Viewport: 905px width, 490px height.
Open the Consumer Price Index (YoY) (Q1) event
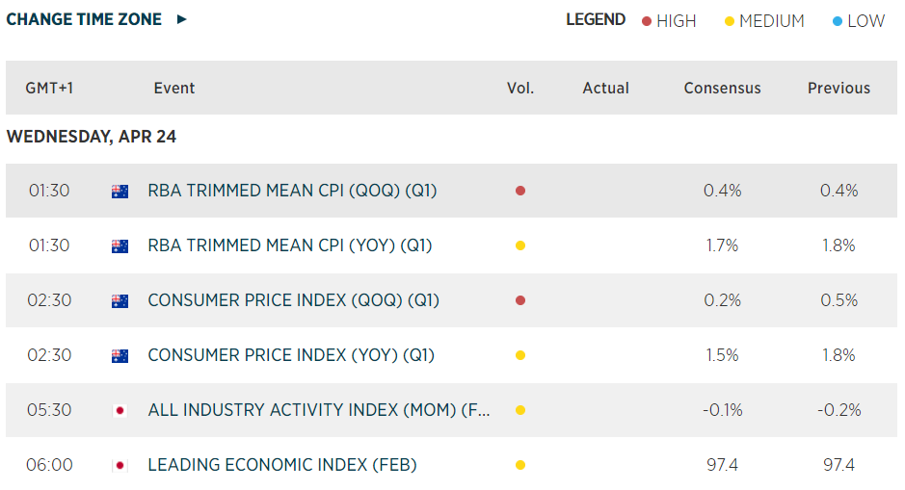click(x=290, y=355)
